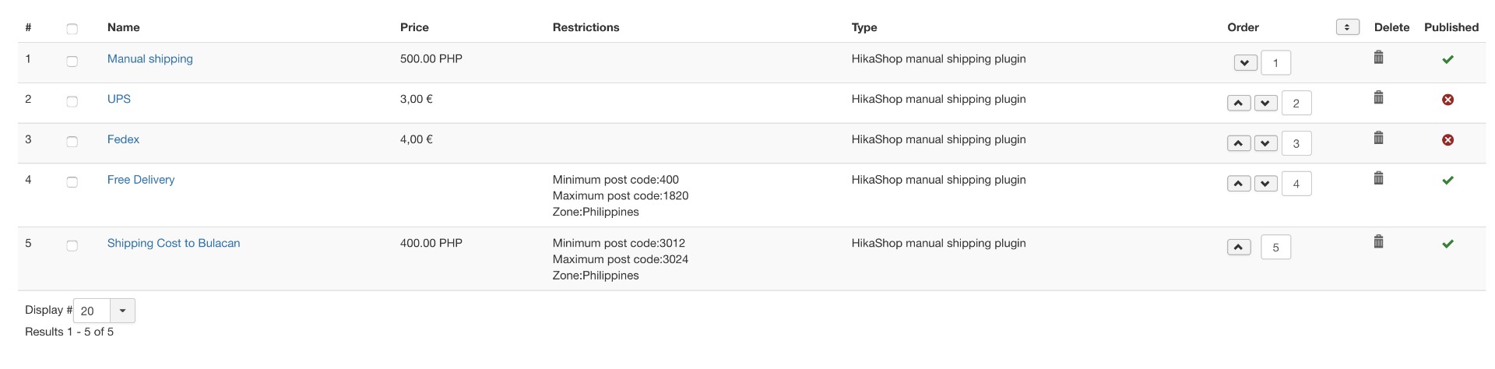Publish the UPS shipping method
Image resolution: width=1495 pixels, height=369 pixels.
click(x=1448, y=100)
